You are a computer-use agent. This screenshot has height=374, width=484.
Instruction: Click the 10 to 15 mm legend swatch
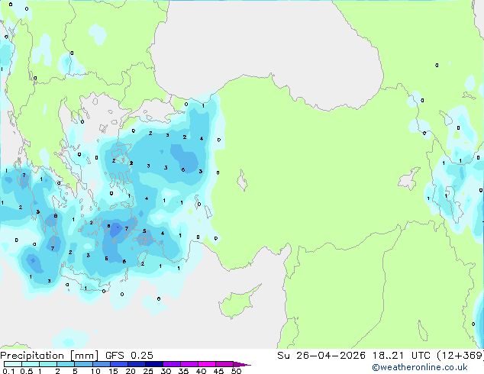click(x=101, y=364)
